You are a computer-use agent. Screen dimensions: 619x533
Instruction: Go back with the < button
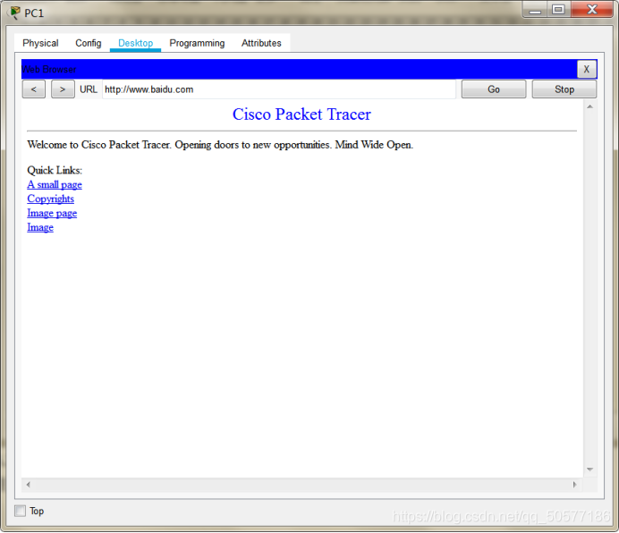(34, 89)
